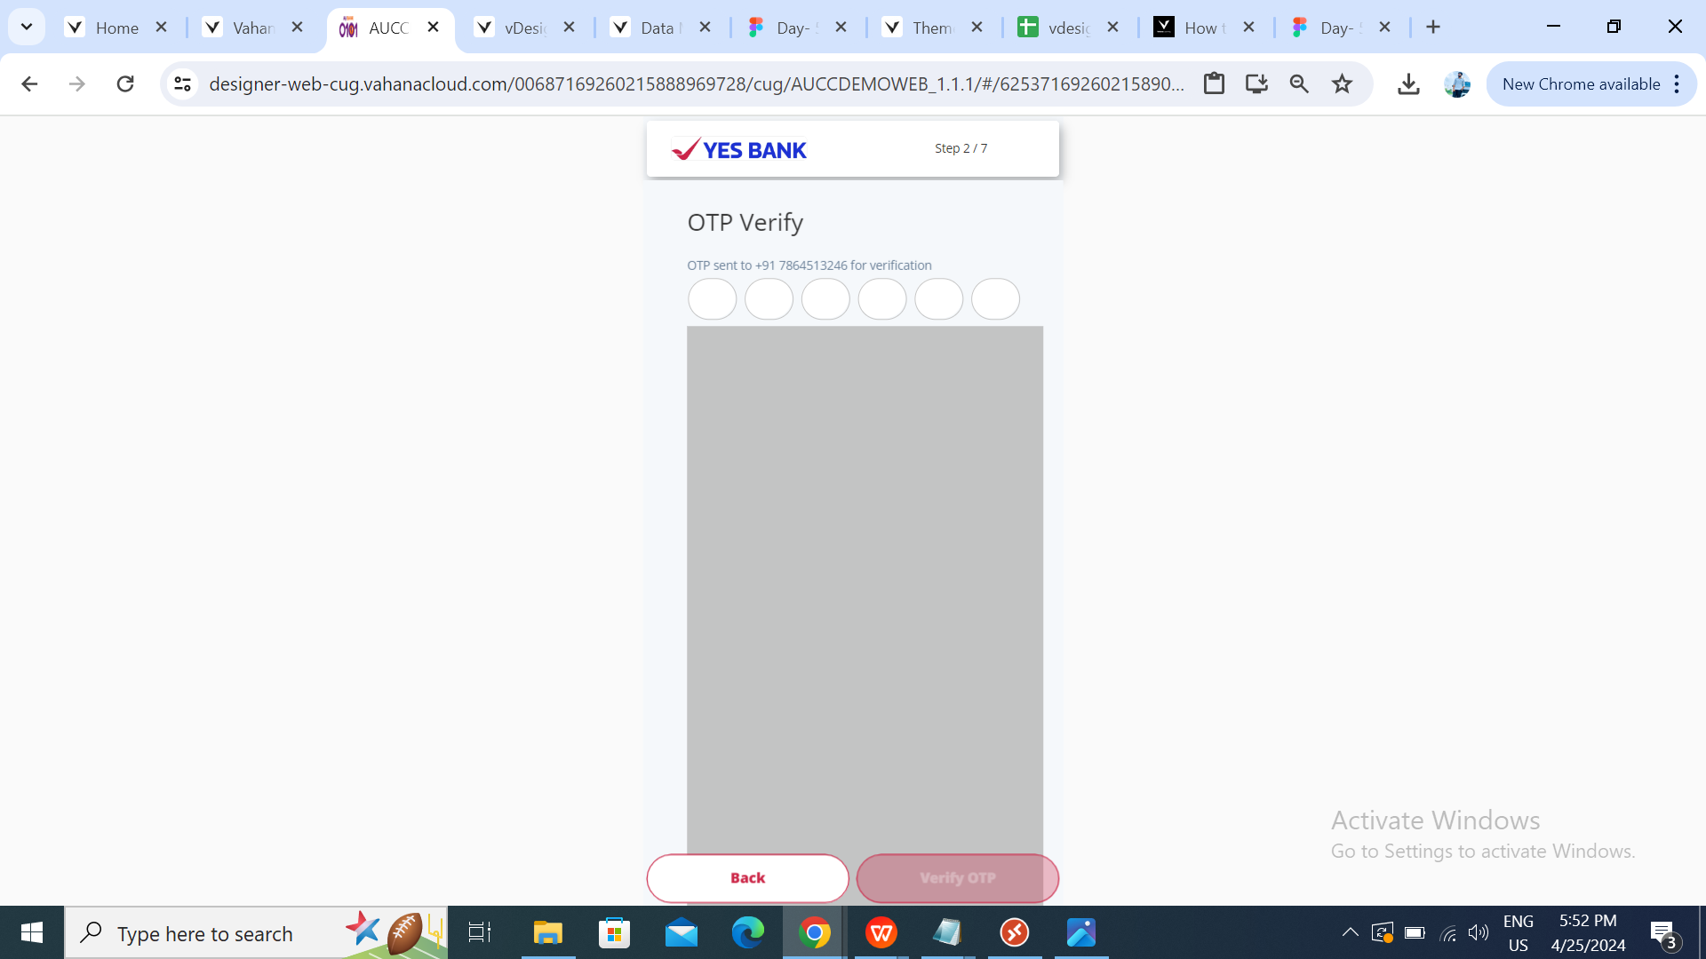Image resolution: width=1706 pixels, height=959 pixels.
Task: Click the bookmark star icon
Action: click(x=1342, y=84)
